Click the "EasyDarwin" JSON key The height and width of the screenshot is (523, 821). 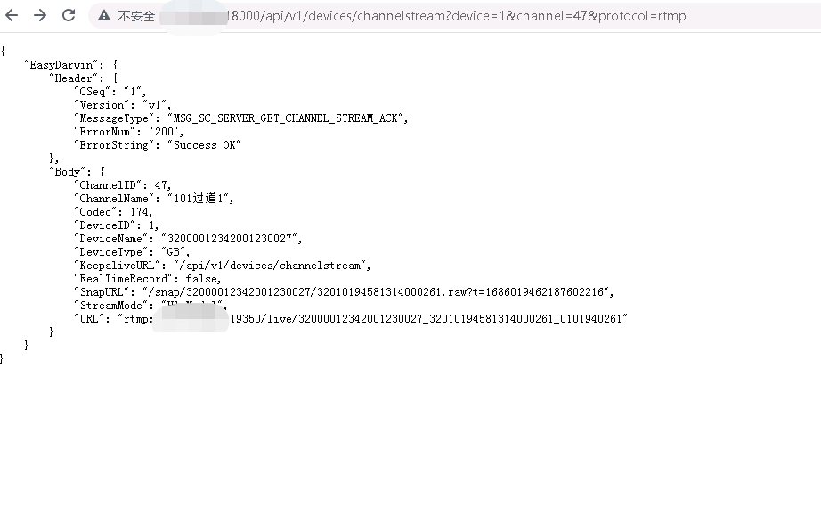[x=61, y=65]
